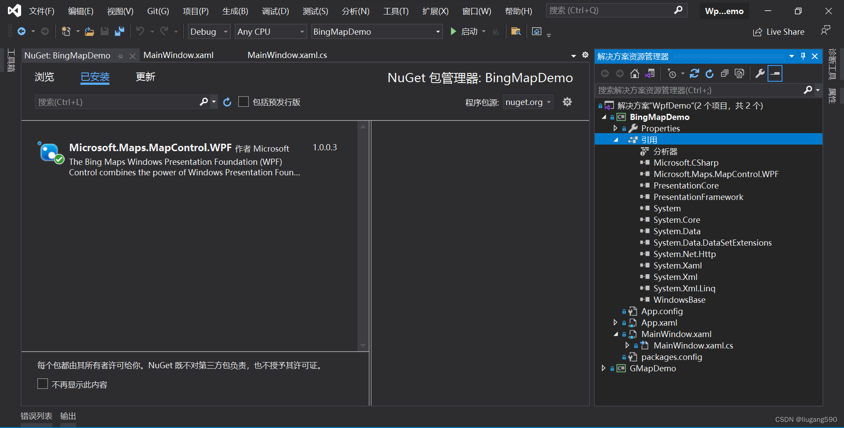The width and height of the screenshot is (844, 428).
Task: Expand the Properties node in BingMapDemo
Action: pyautogui.click(x=615, y=128)
